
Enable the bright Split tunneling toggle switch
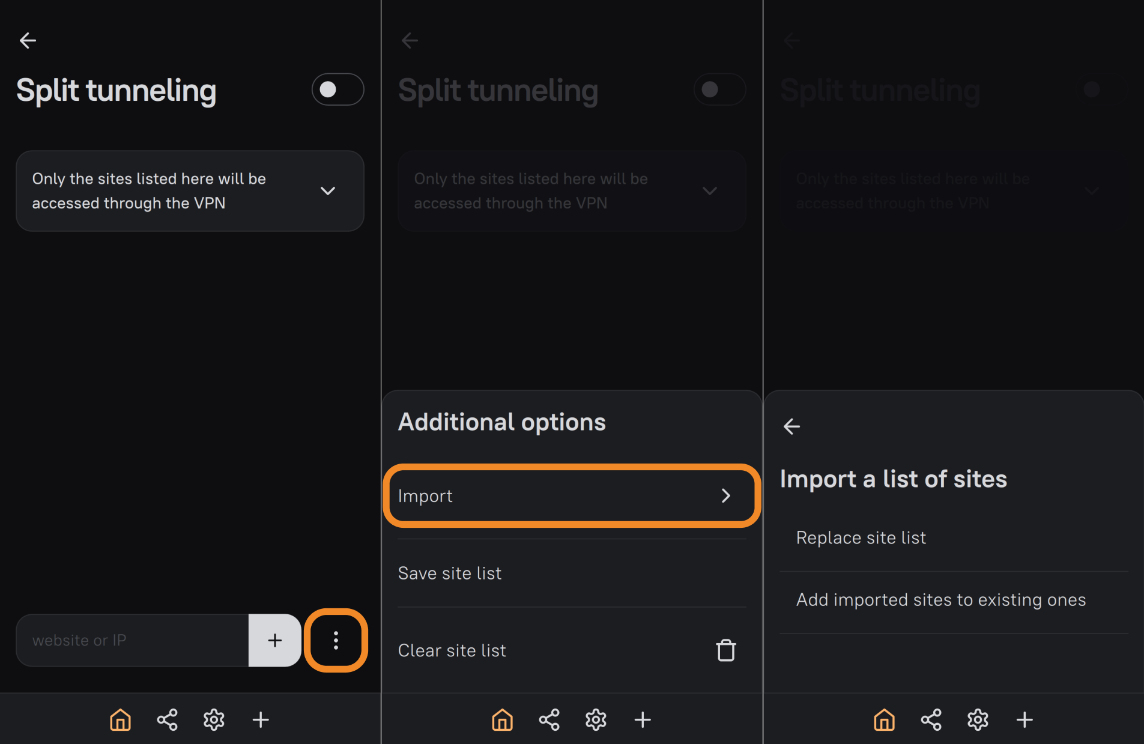337,89
